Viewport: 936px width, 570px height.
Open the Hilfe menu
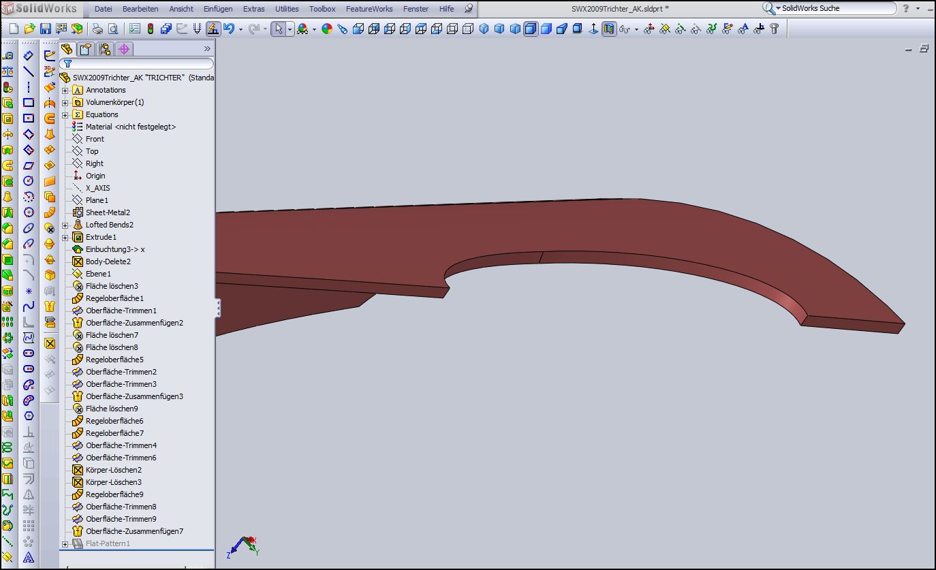pos(446,9)
